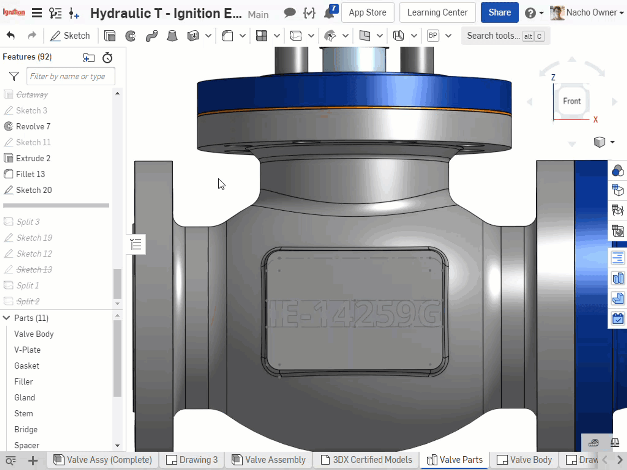
Task: Activate the Loft tool icon
Action: (172, 36)
